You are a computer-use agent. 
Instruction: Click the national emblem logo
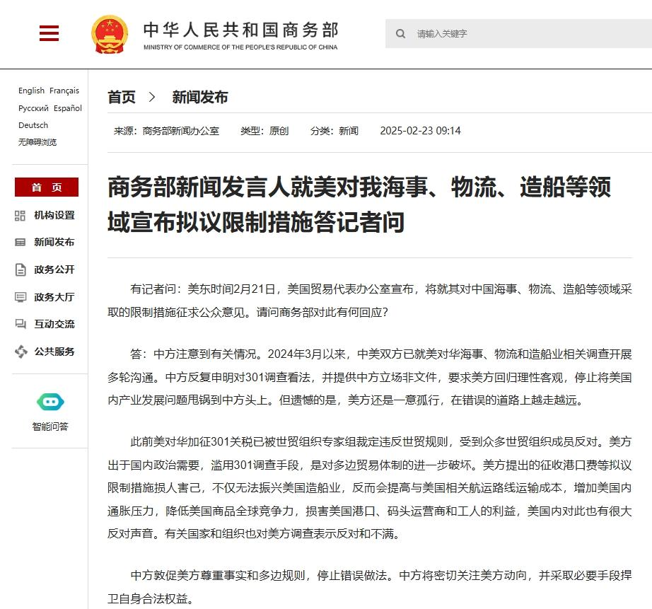click(110, 35)
